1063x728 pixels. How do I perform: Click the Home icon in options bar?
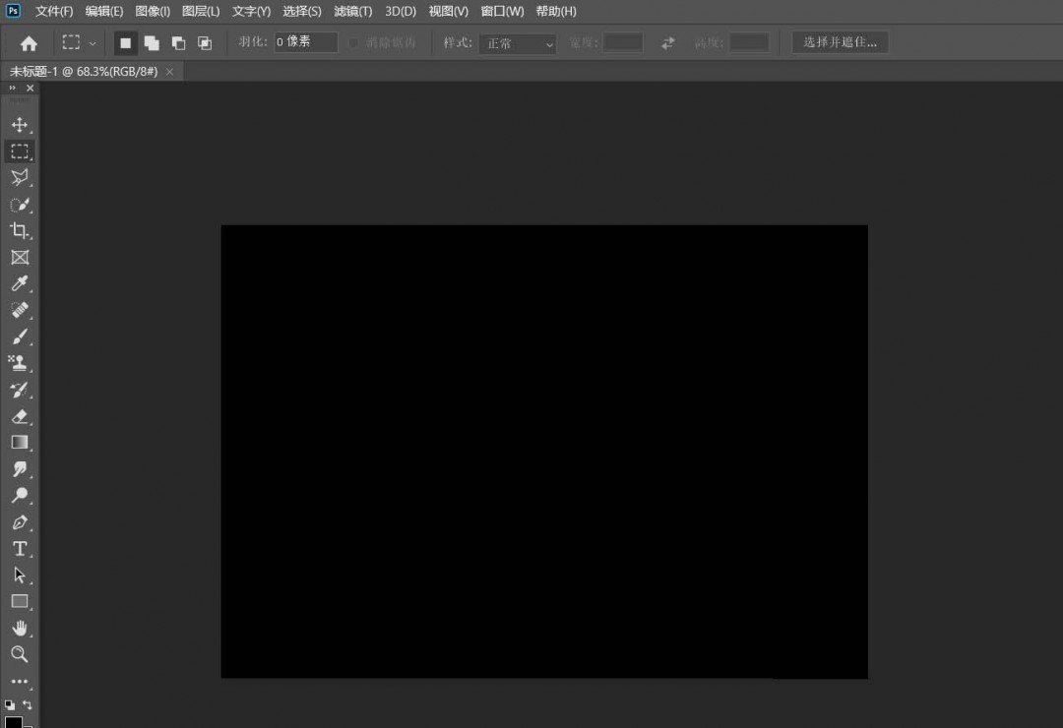point(28,42)
